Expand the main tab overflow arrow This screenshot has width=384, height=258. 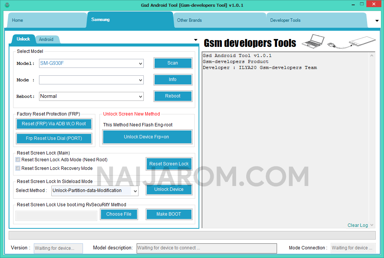pyautogui.click(x=377, y=21)
